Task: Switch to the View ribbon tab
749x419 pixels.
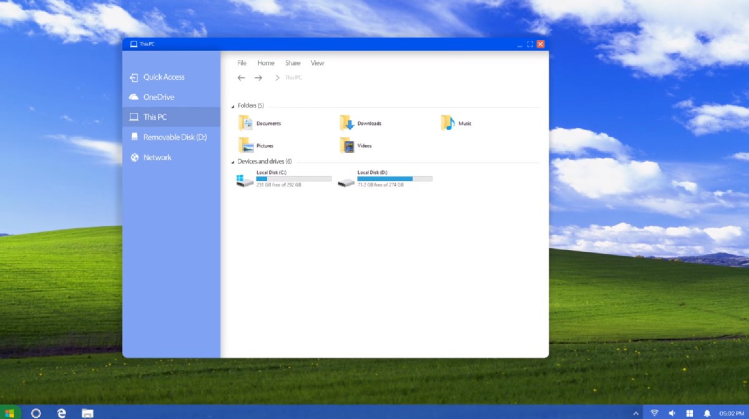Action: point(317,62)
